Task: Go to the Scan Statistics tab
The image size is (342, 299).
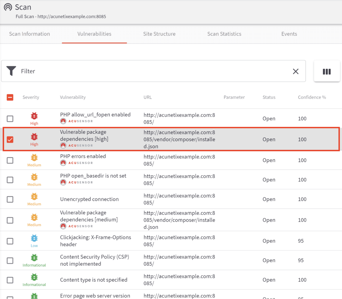Action: 224,34
